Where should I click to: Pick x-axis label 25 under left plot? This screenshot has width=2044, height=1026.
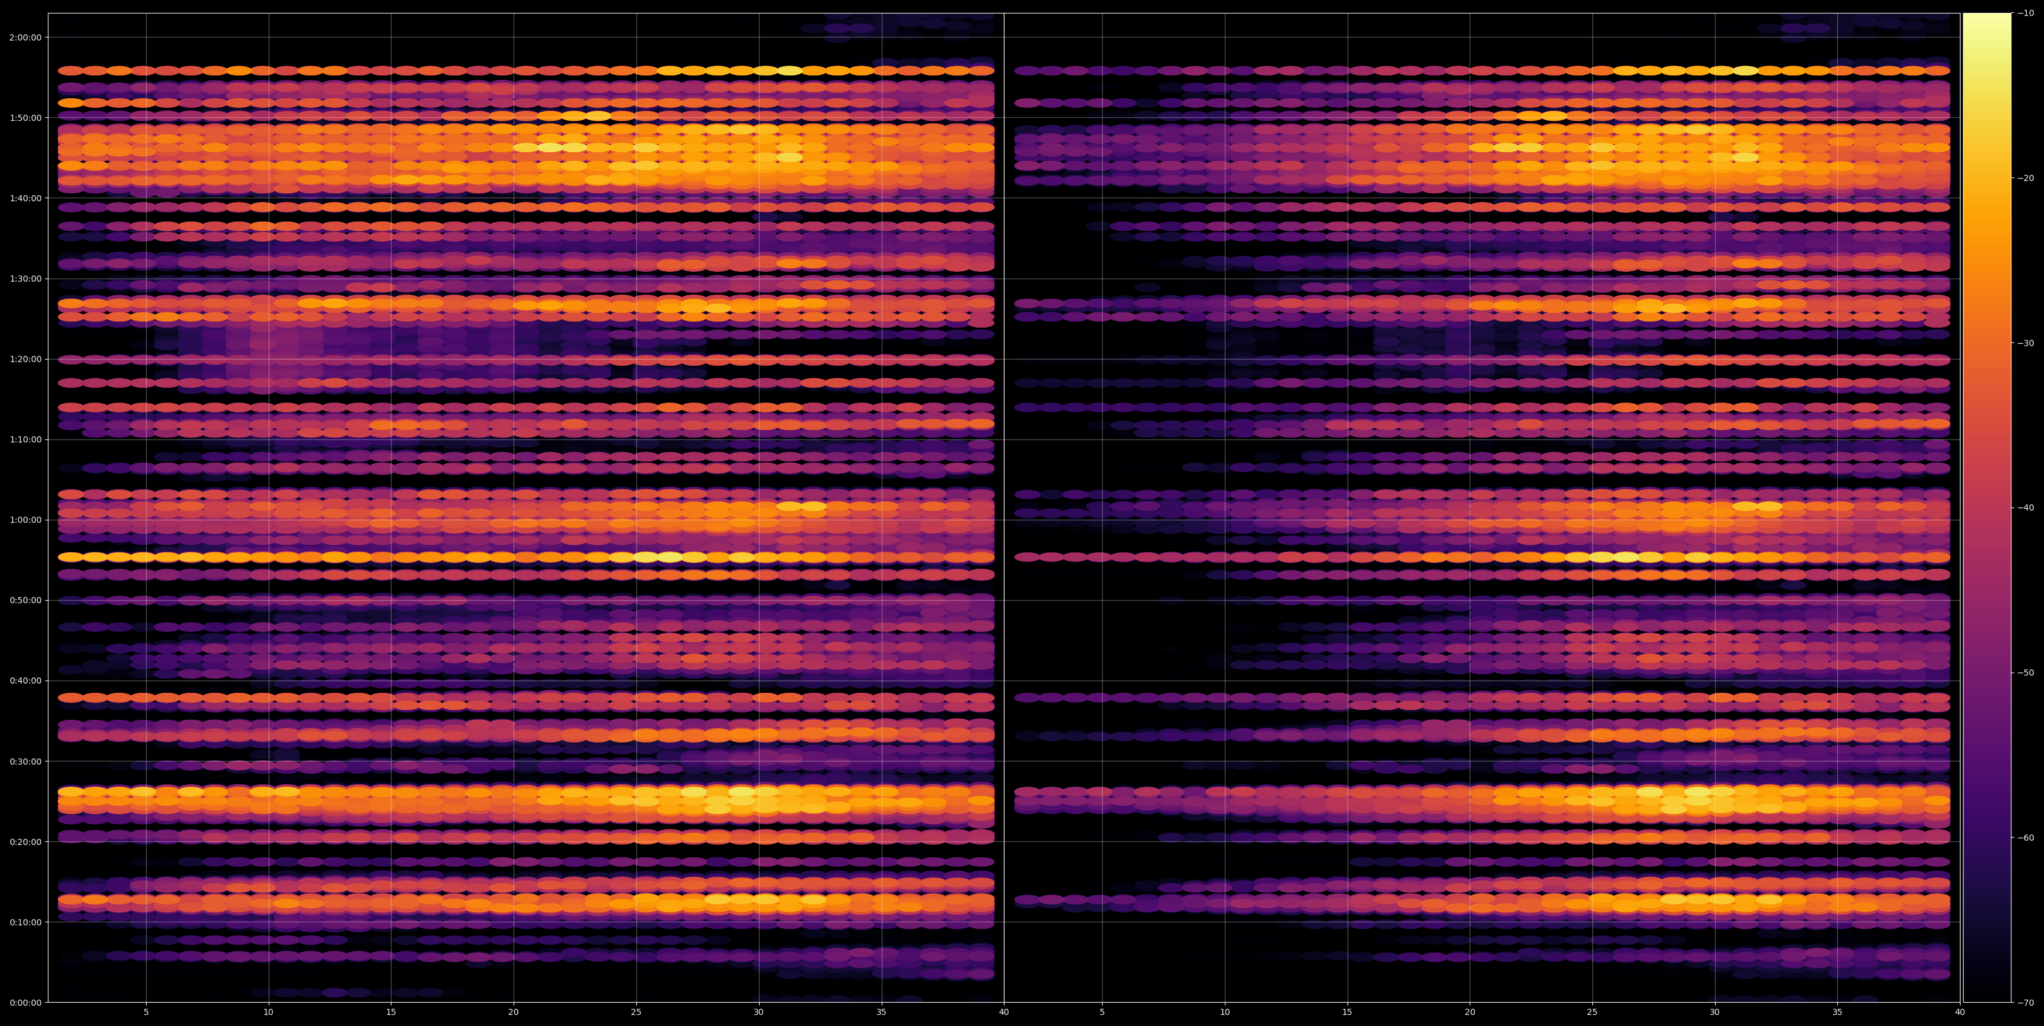point(636,1012)
